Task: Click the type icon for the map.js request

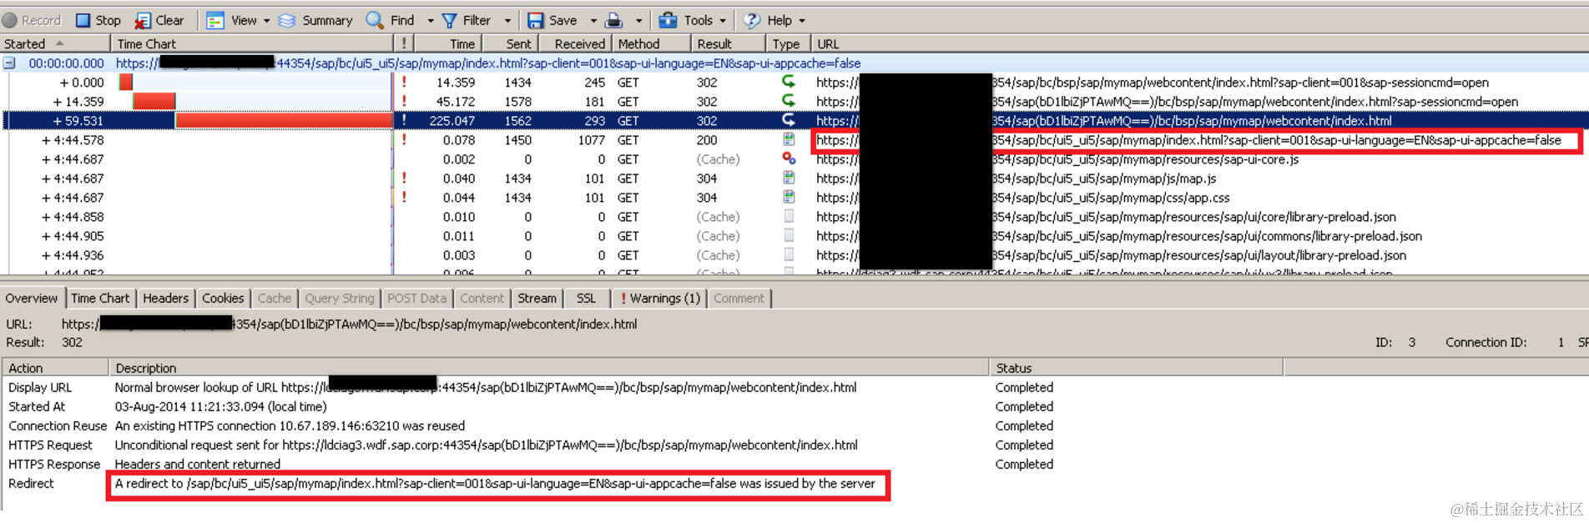Action: coord(789,178)
